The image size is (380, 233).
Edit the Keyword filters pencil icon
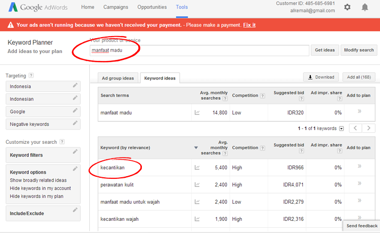coord(75,152)
